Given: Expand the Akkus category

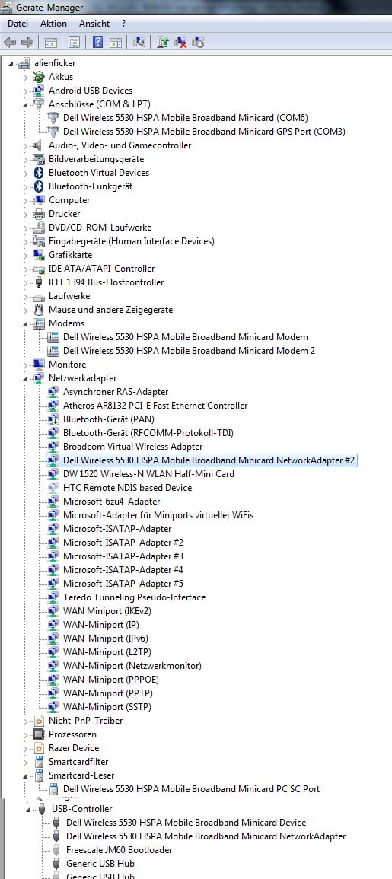Looking at the screenshot, I should [x=25, y=78].
